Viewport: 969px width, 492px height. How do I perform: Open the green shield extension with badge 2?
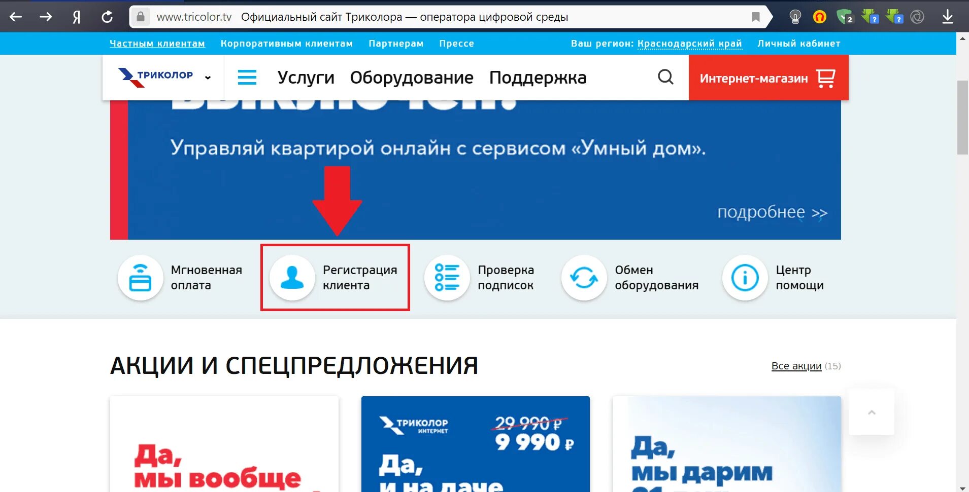[845, 17]
